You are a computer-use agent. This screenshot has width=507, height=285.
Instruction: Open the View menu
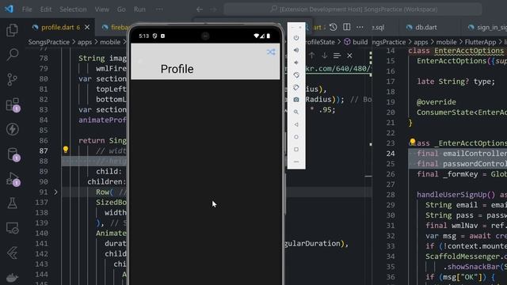click(102, 9)
